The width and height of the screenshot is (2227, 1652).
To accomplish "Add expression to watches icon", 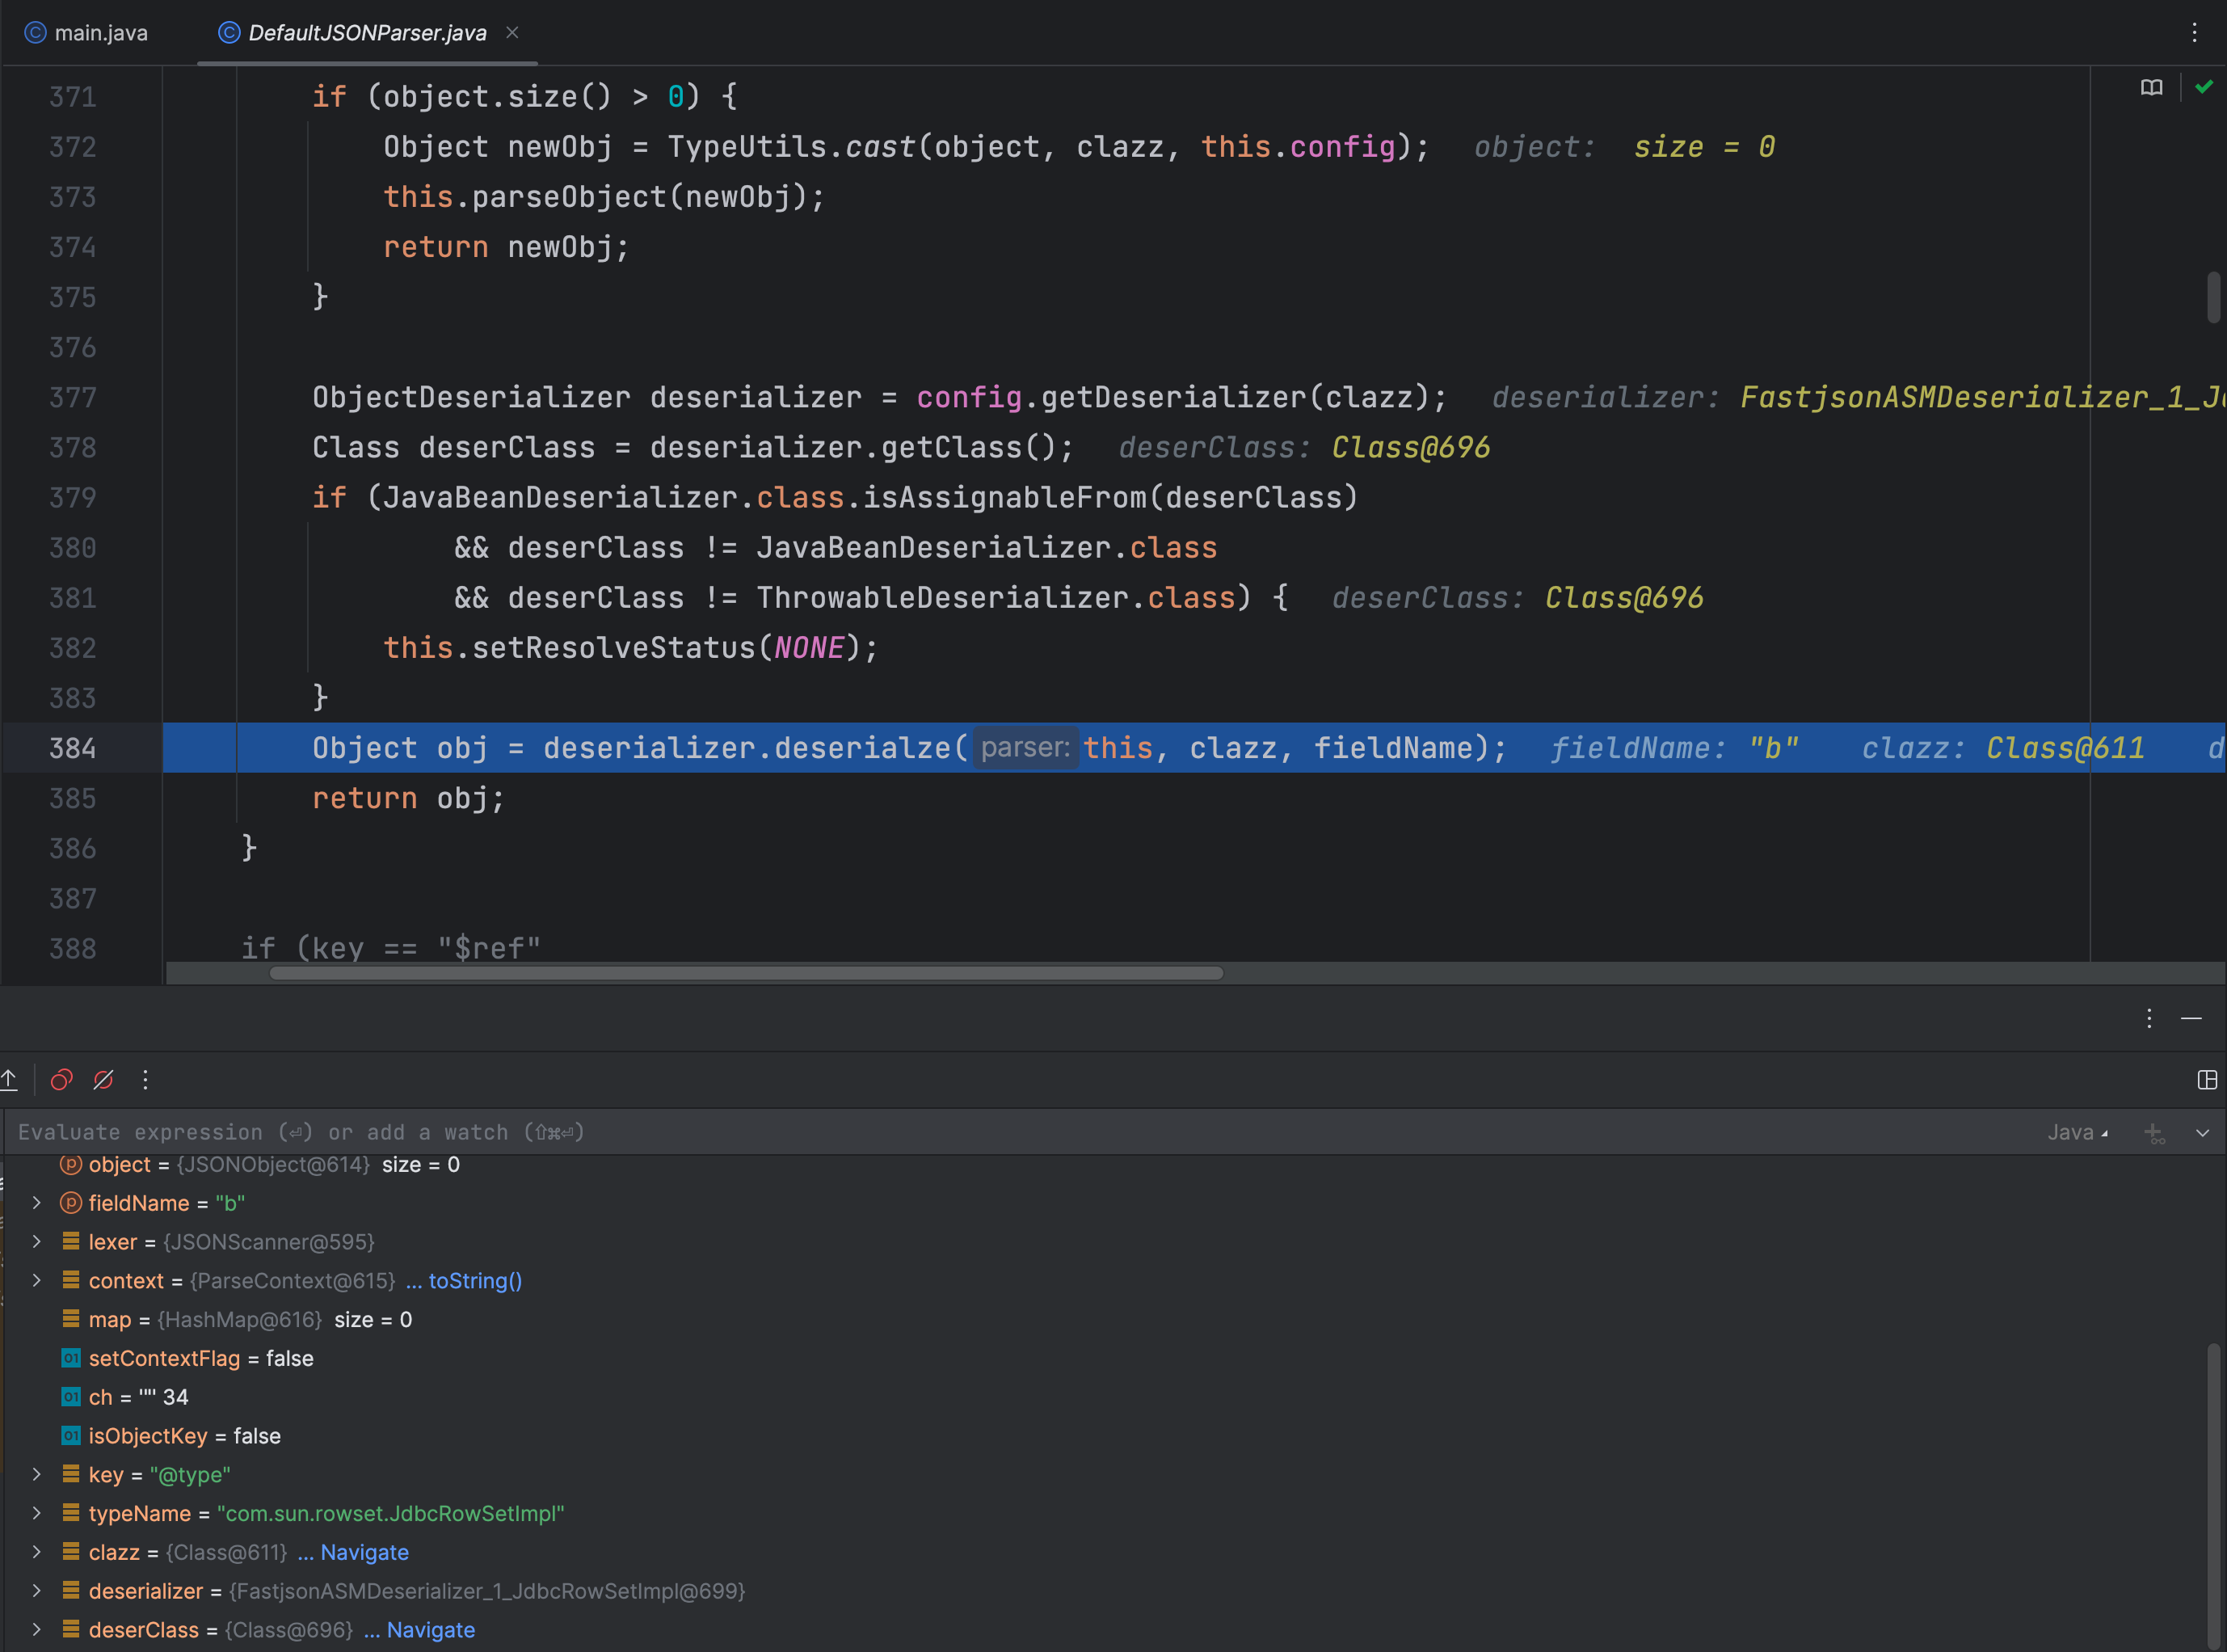I will pyautogui.click(x=2154, y=1132).
